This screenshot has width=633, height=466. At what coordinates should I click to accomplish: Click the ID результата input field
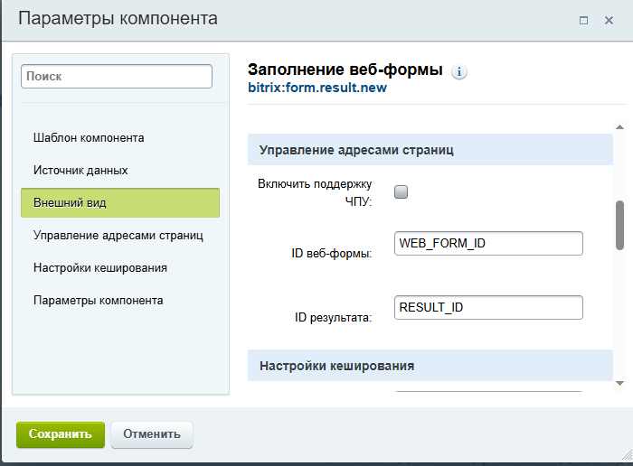[488, 308]
